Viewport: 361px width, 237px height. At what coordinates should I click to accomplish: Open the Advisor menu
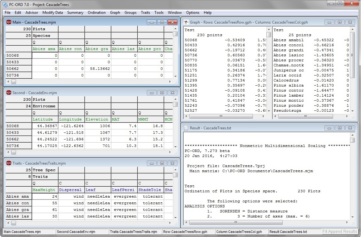32,13
